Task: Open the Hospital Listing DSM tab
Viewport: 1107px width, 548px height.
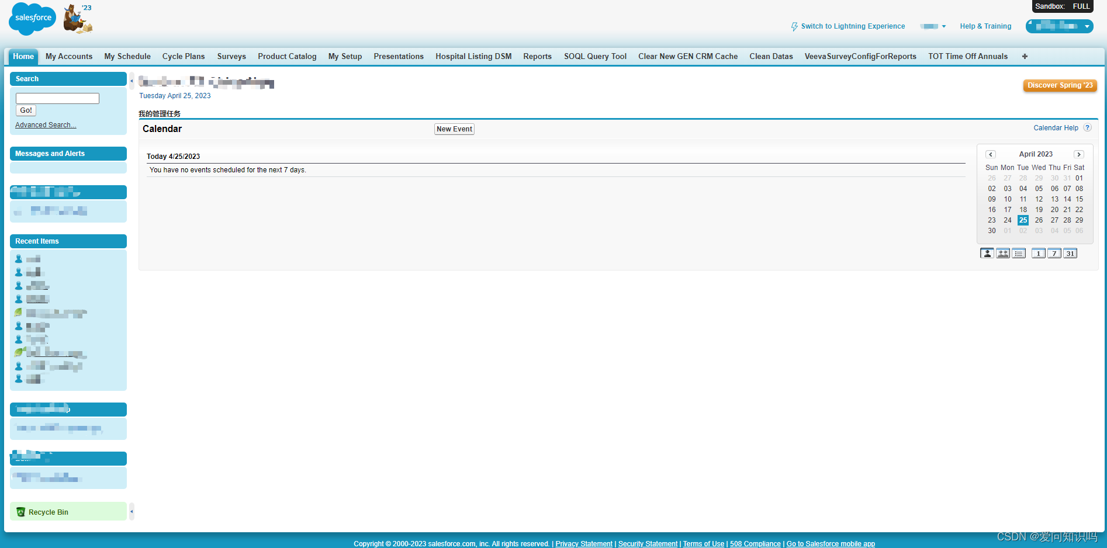Action: (x=473, y=57)
